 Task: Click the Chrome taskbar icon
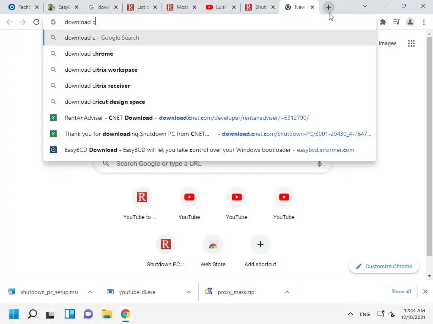click(125, 314)
